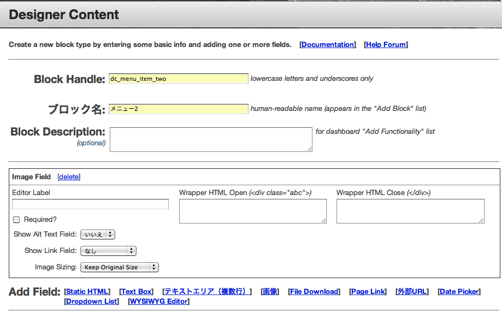
Task: Add a 外部URL field
Action: point(412,291)
